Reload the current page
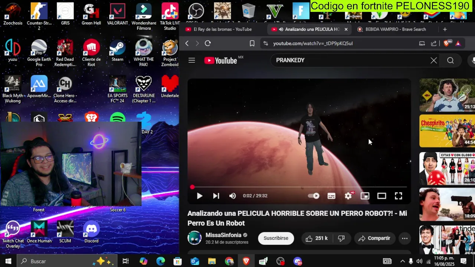Viewport: 475px width, 267px height. 208,43
